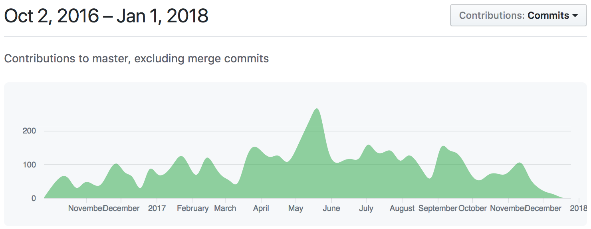Screen dimensions: 591x229
Task: Open the Contributions: Commits dropdown
Action: point(518,16)
